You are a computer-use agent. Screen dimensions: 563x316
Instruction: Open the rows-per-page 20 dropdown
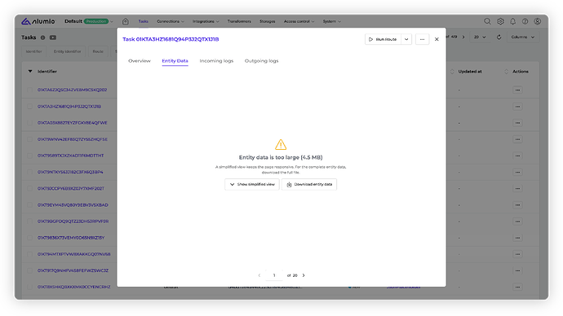[479, 37]
